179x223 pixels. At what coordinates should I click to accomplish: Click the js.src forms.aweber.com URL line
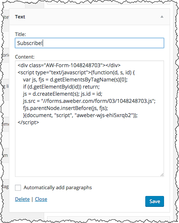[x=89, y=101]
